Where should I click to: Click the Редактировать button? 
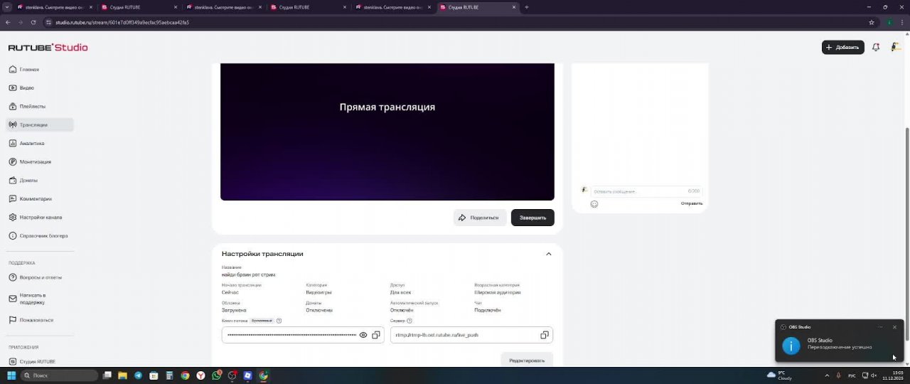pyautogui.click(x=527, y=361)
